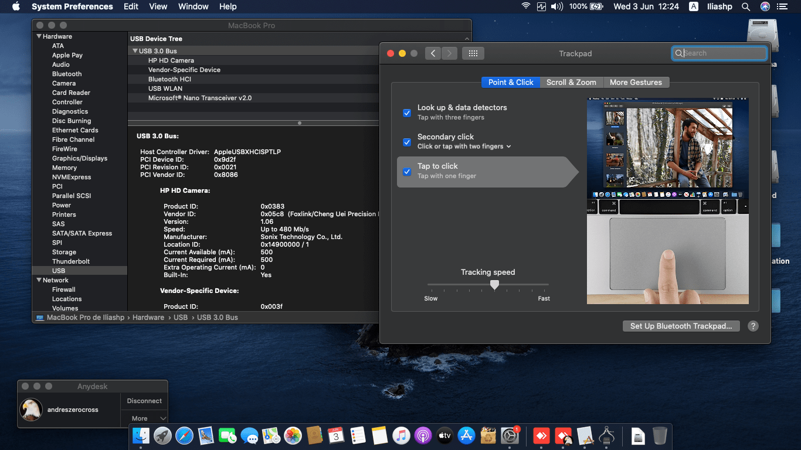This screenshot has height=450, width=801.
Task: Click the Spotlight search magnifier icon
Action: tap(746, 6)
